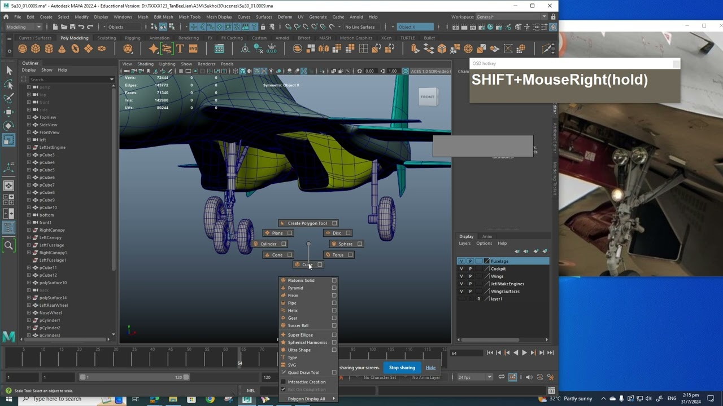The height and width of the screenshot is (406, 723).
Task: Play the animation forwards
Action: 524,353
